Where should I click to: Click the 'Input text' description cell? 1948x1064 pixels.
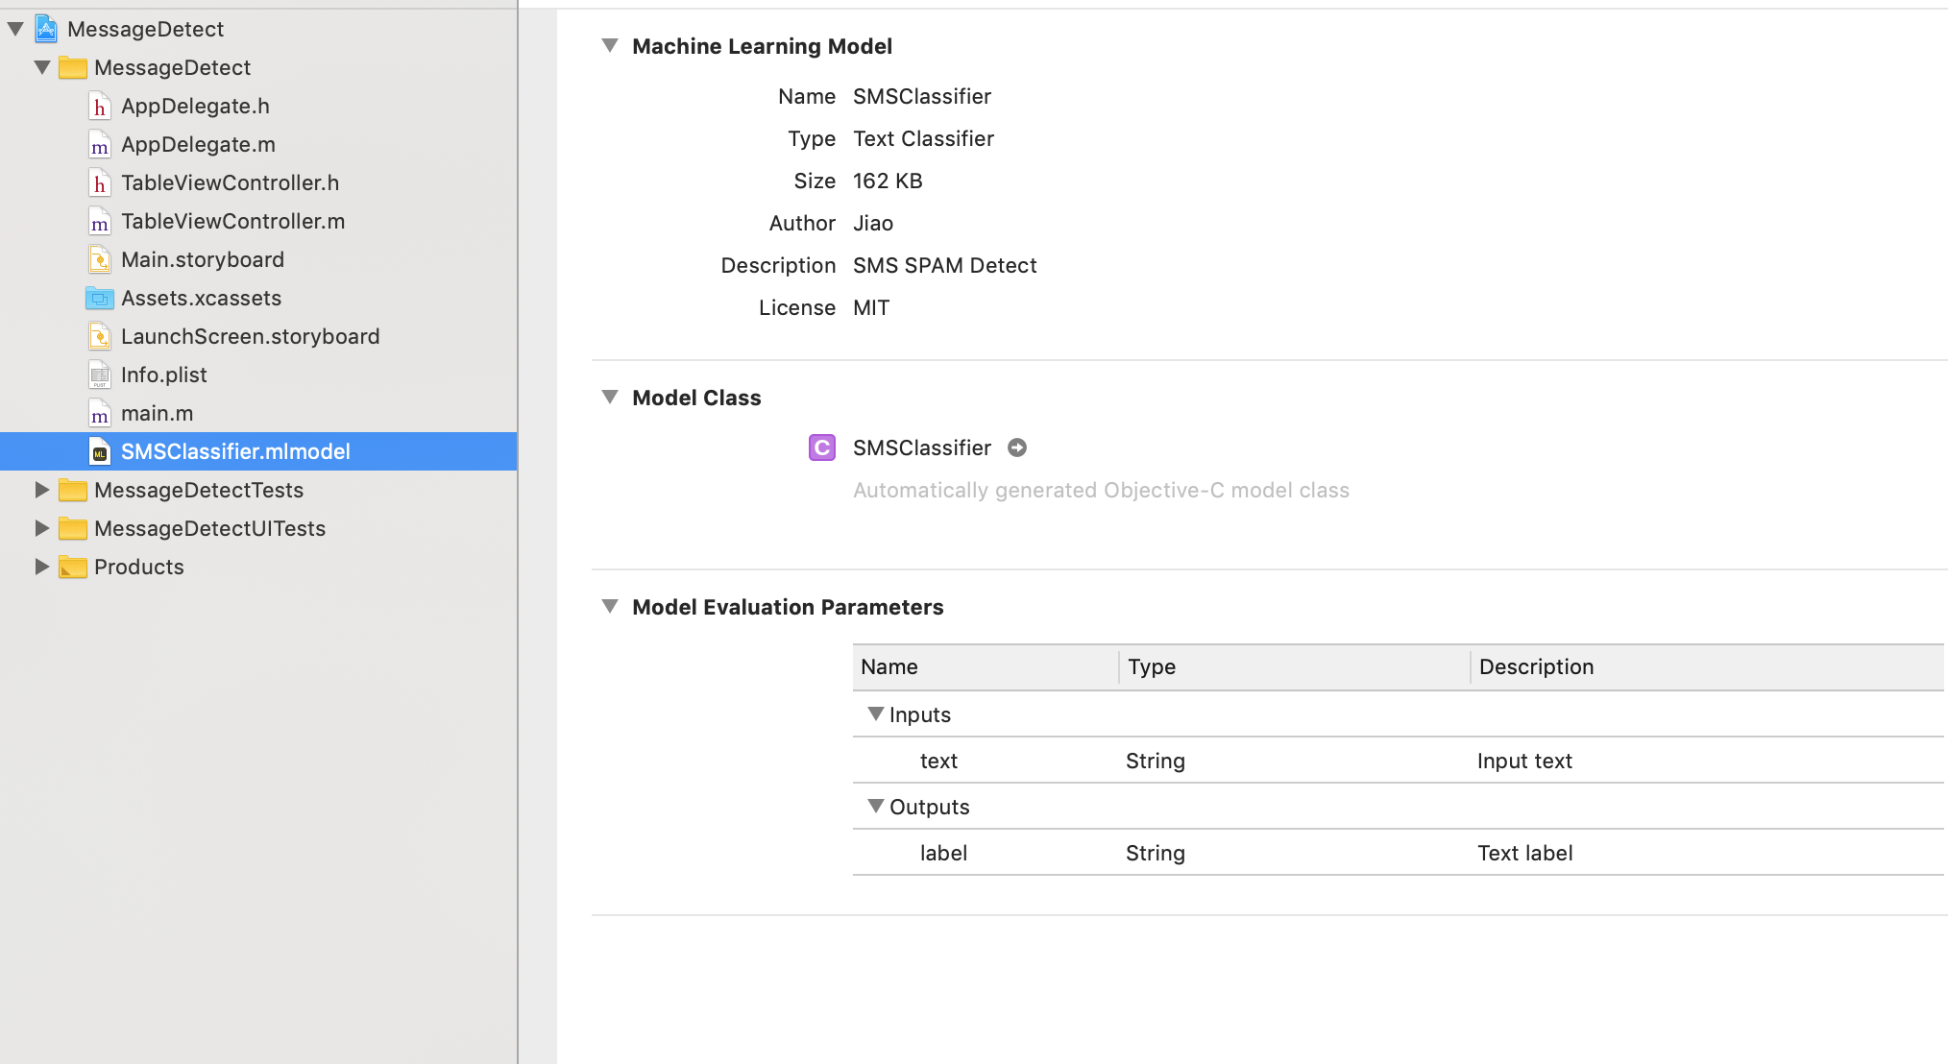point(1524,761)
